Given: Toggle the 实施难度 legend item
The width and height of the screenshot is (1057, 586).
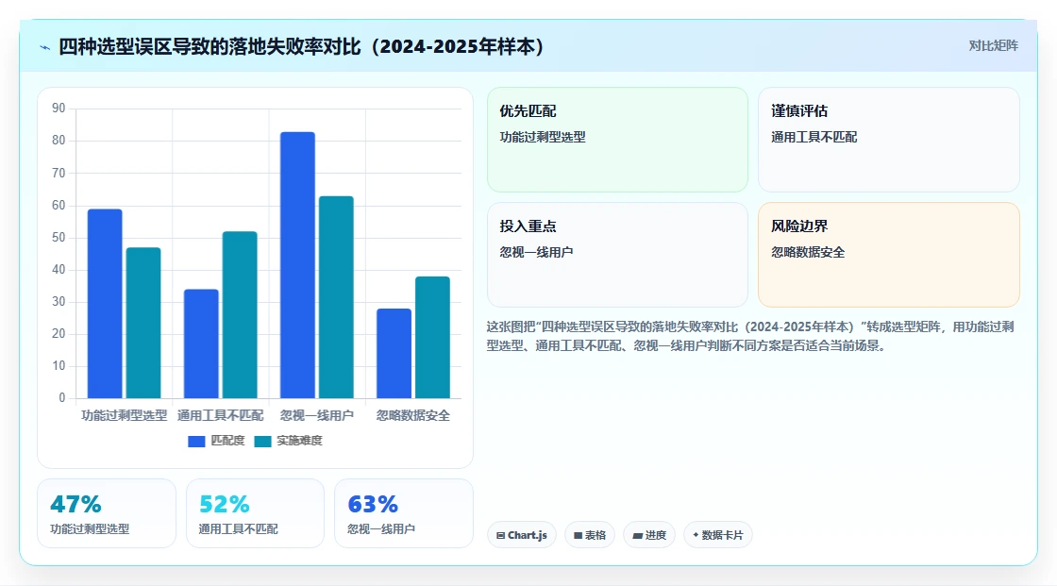Looking at the screenshot, I should click(x=289, y=441).
